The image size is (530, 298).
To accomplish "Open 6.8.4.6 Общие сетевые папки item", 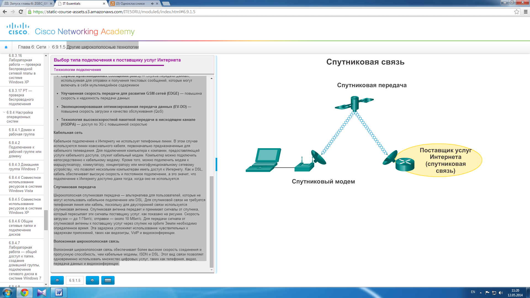I will pos(22,228).
